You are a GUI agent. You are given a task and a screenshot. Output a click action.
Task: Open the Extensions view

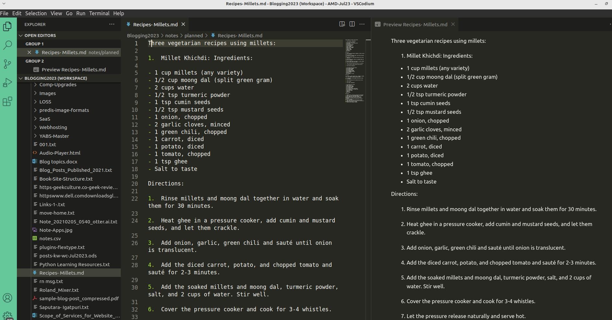[x=7, y=101]
